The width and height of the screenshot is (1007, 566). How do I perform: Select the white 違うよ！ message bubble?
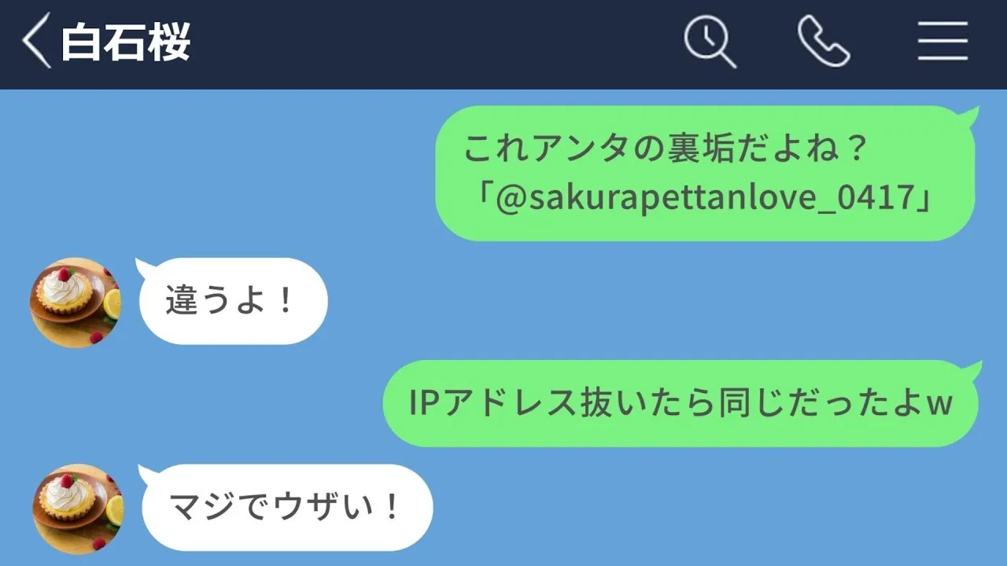[x=233, y=301]
